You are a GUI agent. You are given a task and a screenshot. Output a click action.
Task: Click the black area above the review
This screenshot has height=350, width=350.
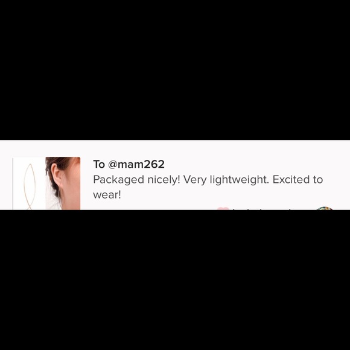[175, 70]
